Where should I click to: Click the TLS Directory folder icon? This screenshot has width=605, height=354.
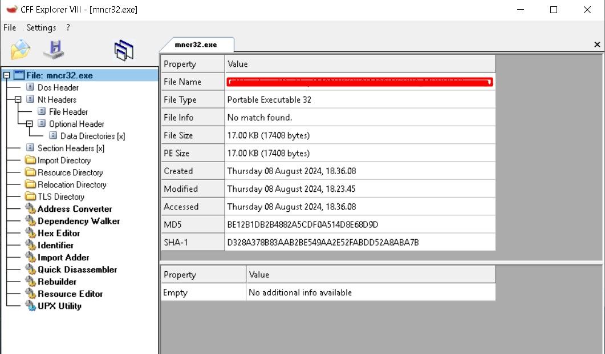[30, 196]
